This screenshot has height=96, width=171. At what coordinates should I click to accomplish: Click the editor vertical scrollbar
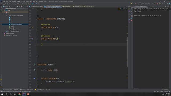(x=127, y=52)
